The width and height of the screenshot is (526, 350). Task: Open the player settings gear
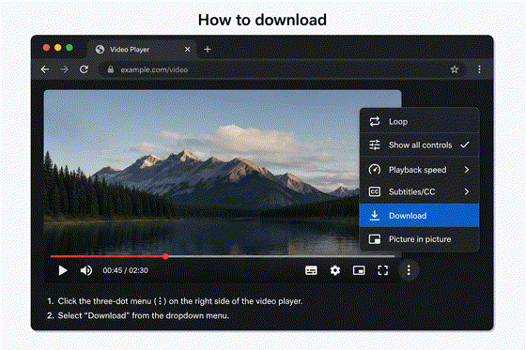click(x=334, y=270)
